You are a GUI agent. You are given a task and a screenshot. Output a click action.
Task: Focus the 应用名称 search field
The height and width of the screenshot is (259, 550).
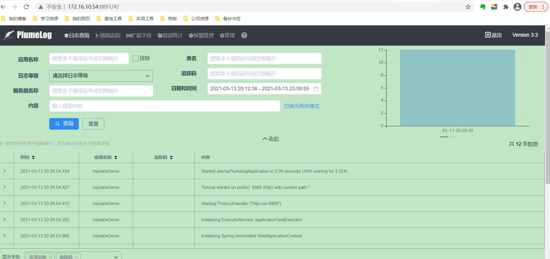[x=89, y=59]
